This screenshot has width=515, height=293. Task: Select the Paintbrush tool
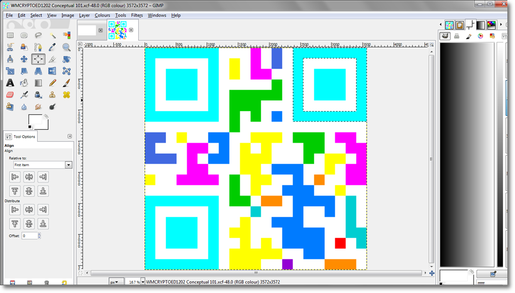[x=66, y=83]
